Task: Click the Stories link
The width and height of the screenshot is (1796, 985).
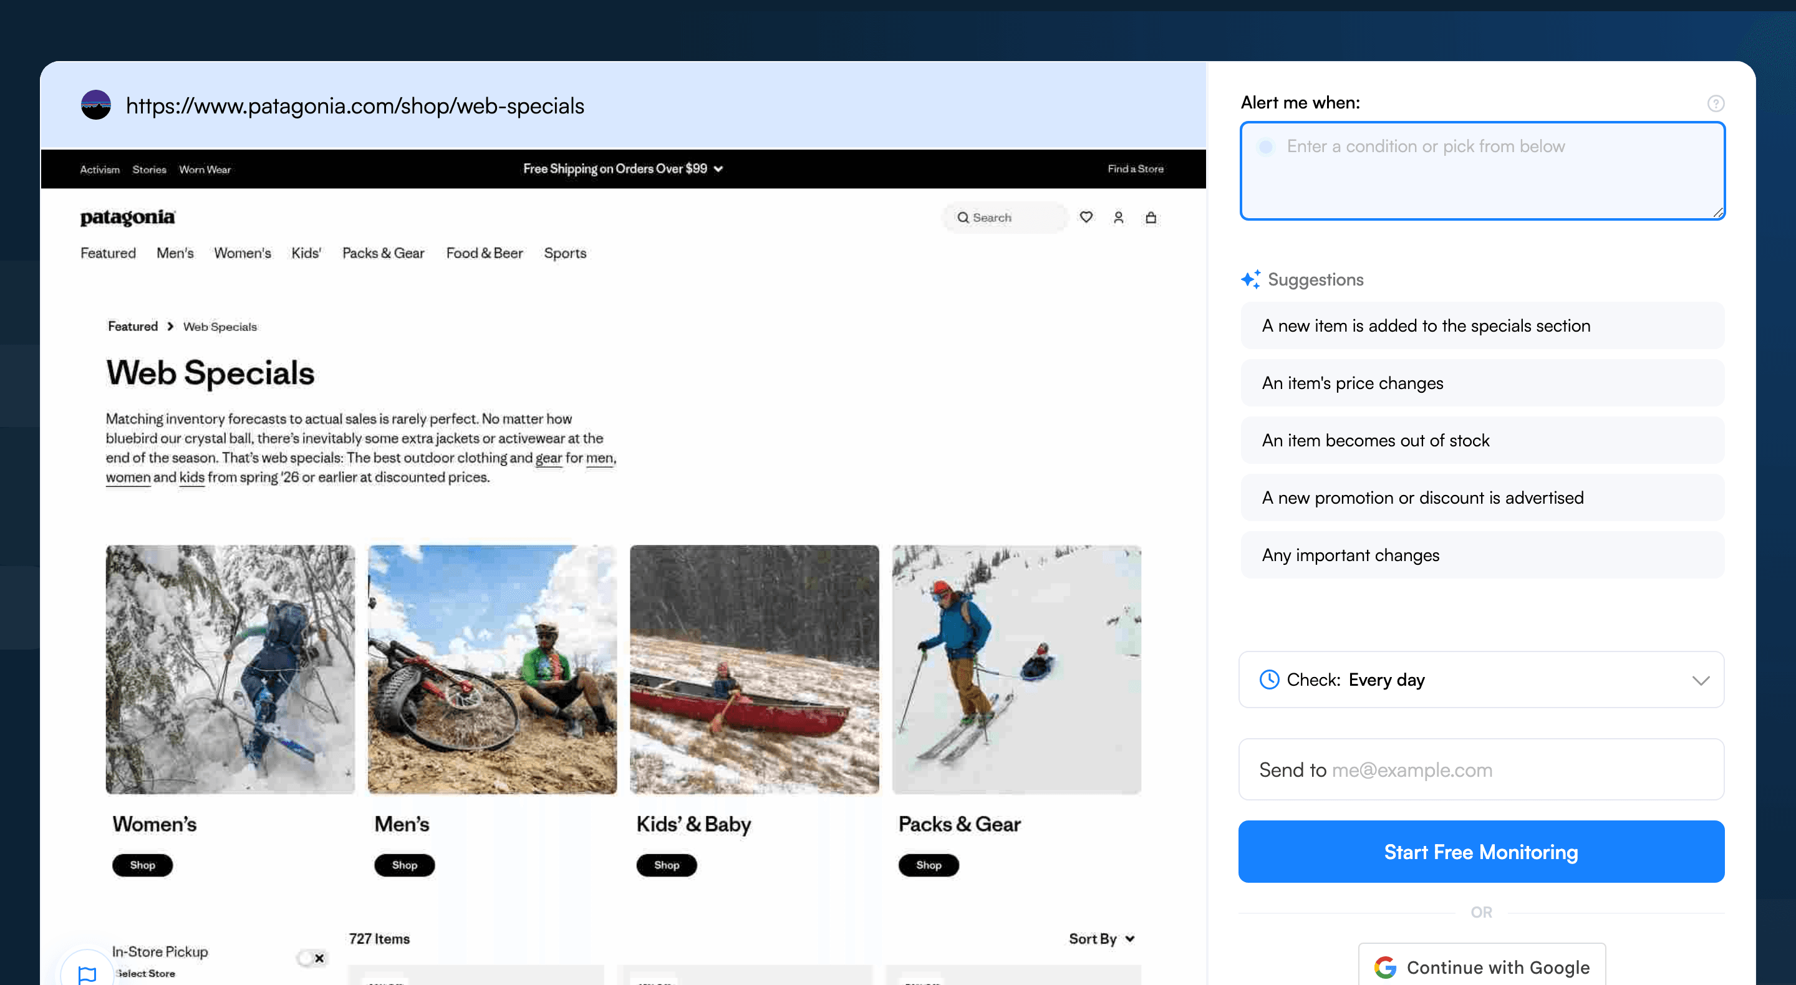Action: tap(149, 170)
